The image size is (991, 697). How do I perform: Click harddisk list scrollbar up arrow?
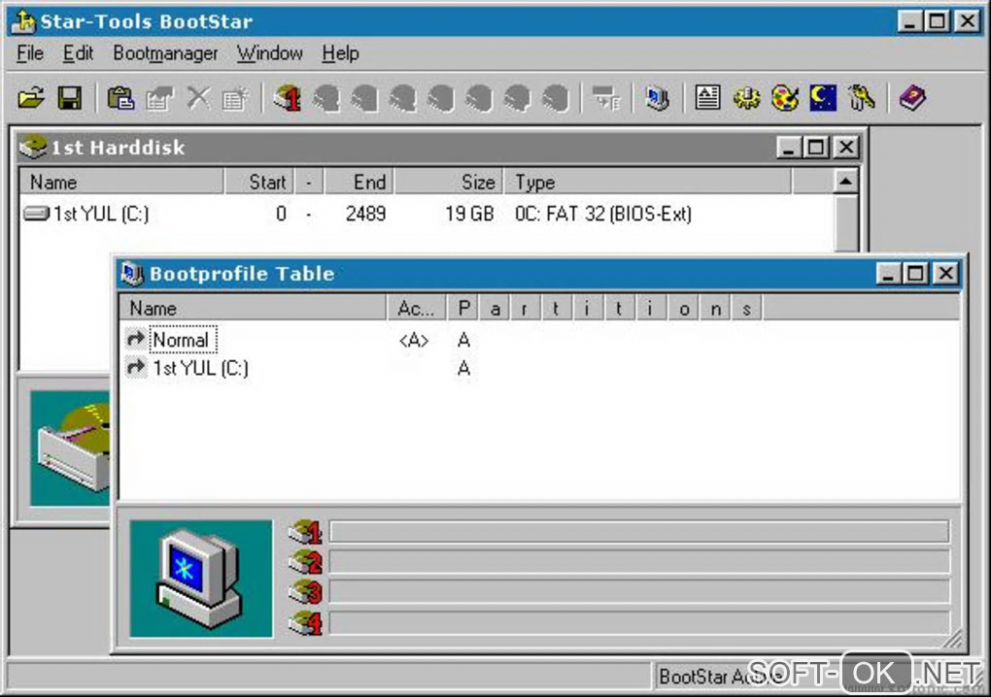[845, 182]
